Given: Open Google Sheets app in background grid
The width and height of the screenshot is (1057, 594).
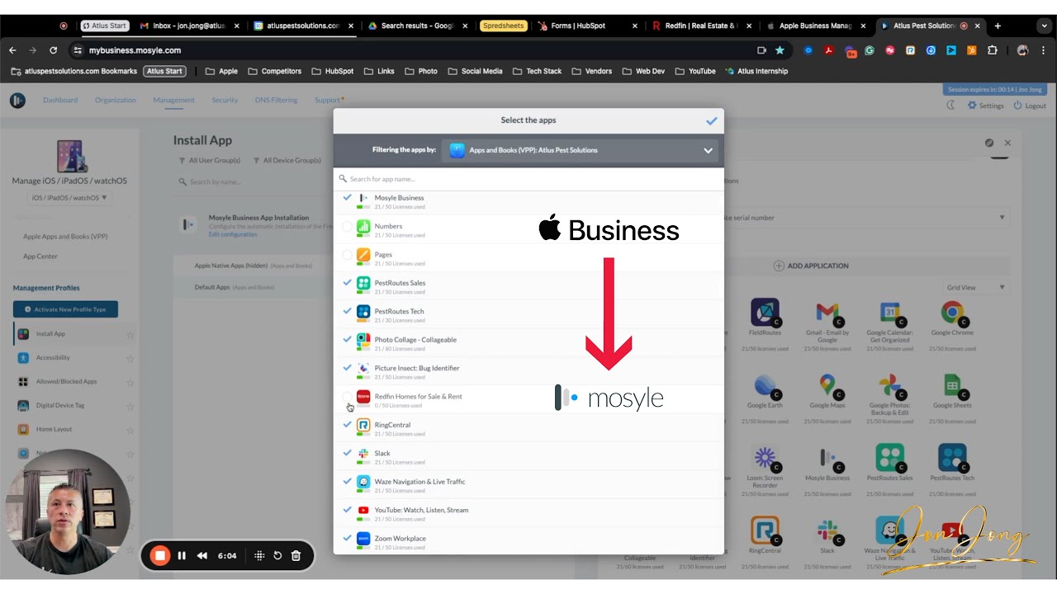Looking at the screenshot, I should (x=952, y=385).
